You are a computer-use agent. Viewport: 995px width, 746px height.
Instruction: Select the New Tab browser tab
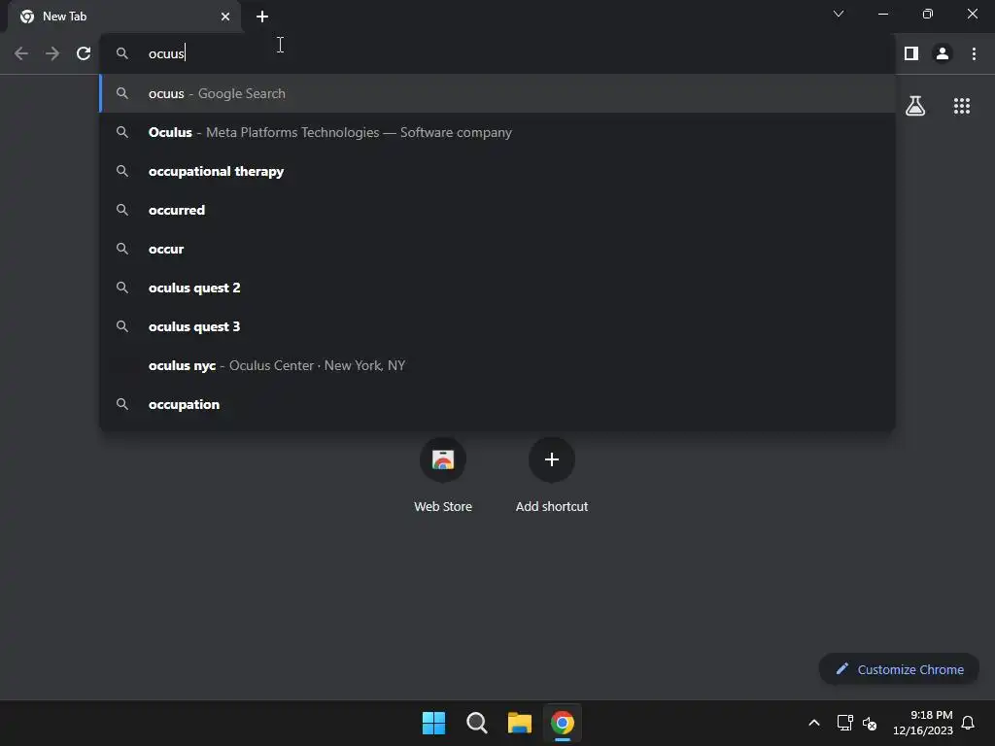click(x=124, y=17)
